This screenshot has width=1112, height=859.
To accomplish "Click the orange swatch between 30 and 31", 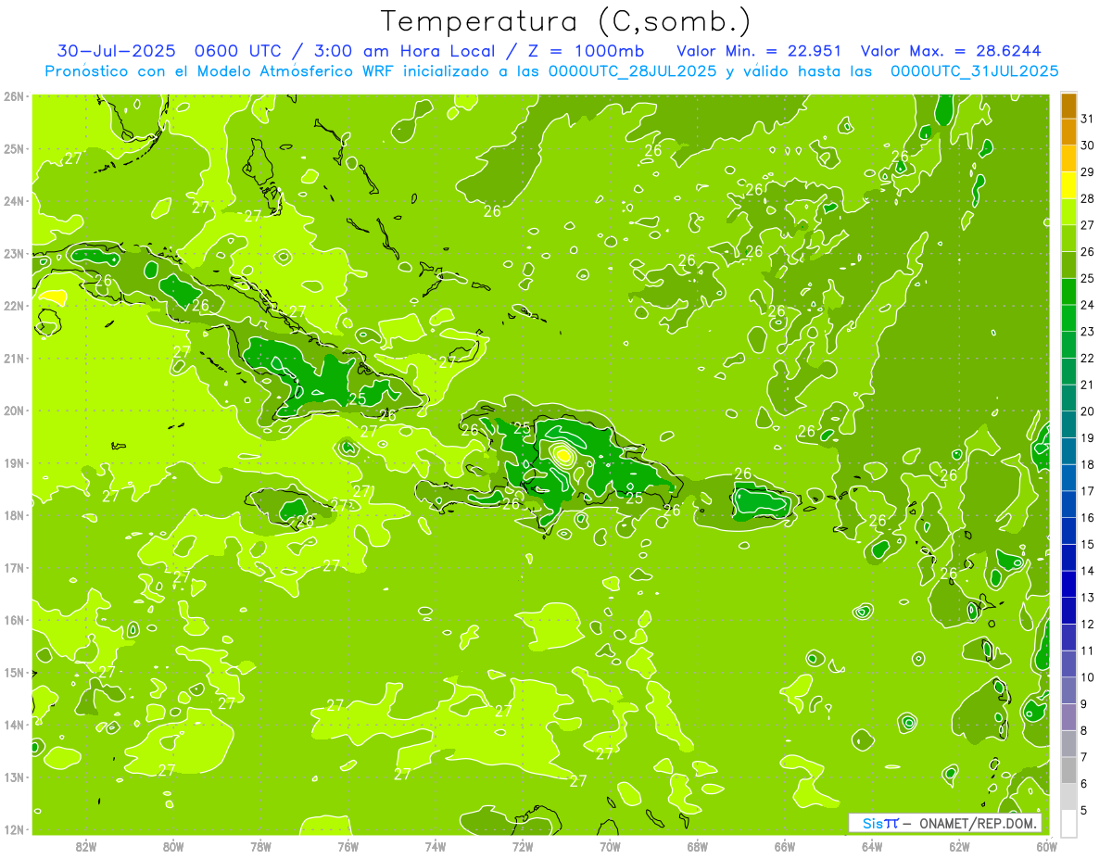I will [x=1068, y=133].
